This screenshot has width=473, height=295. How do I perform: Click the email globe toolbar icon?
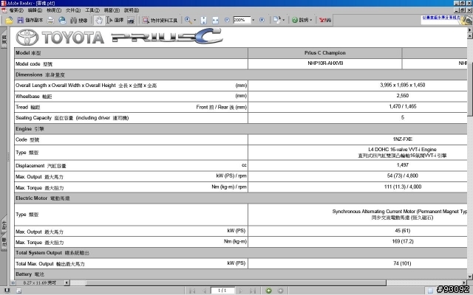coord(62,20)
